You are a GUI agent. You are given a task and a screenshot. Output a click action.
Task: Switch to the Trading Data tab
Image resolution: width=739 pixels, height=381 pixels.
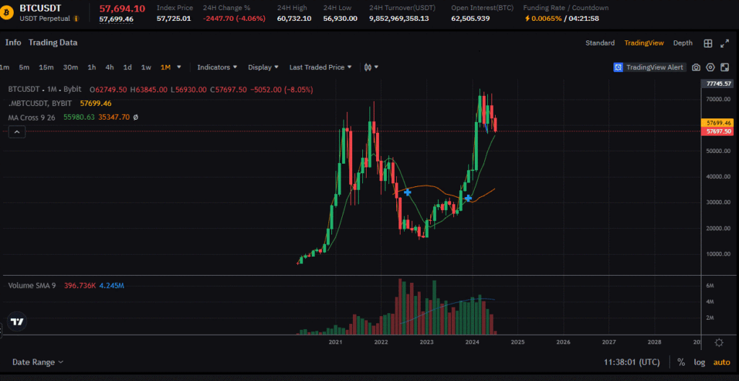pyautogui.click(x=53, y=43)
